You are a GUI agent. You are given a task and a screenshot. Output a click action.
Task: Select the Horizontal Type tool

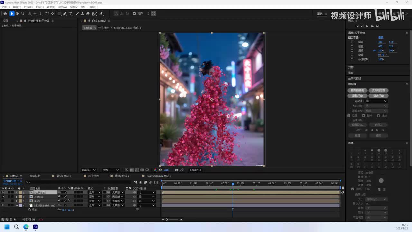click(70, 14)
